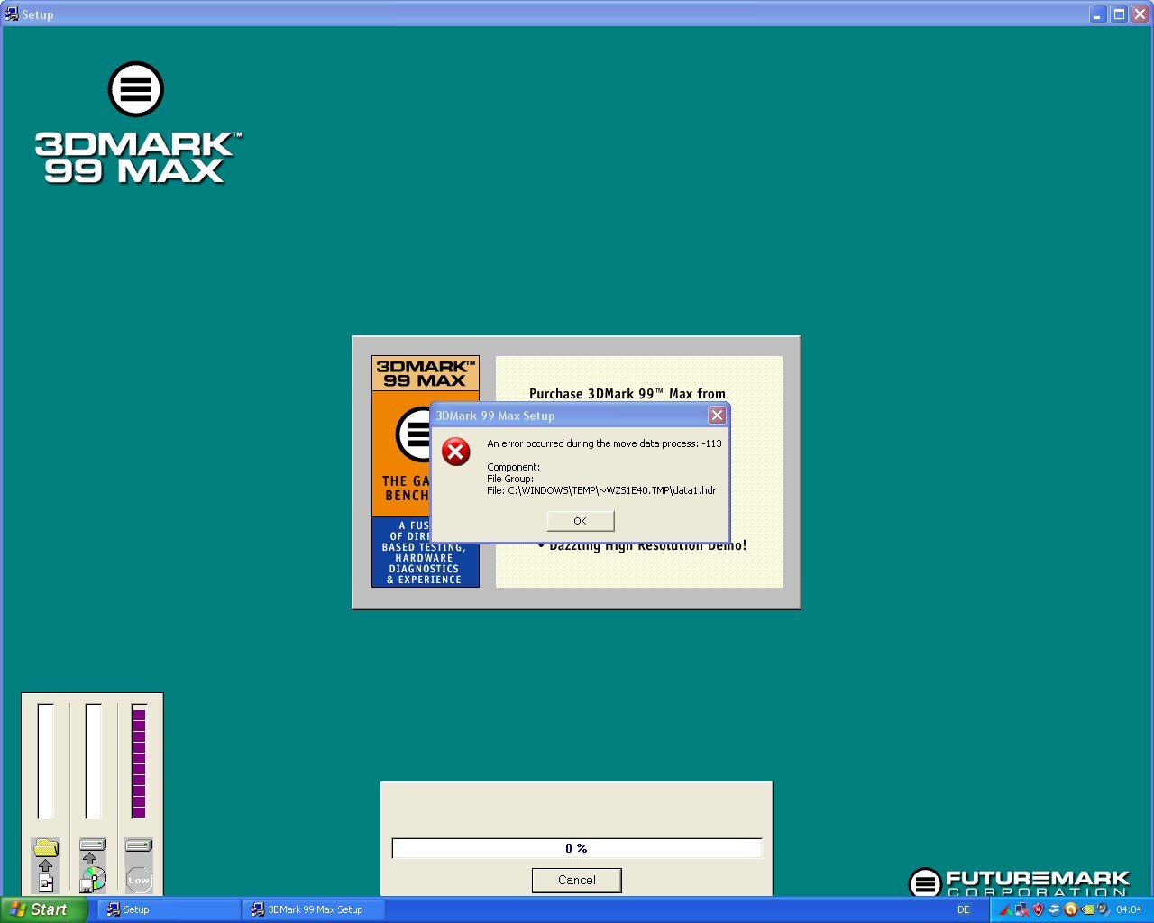The image size is (1154, 923).
Task: Click the drive icon above the Low sign
Action: click(x=139, y=845)
